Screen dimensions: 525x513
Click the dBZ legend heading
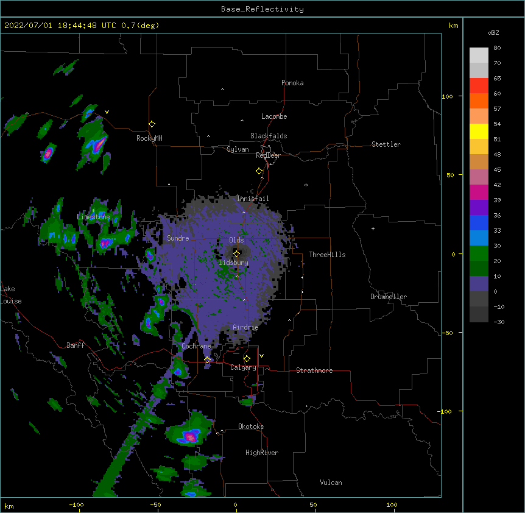coord(493,32)
